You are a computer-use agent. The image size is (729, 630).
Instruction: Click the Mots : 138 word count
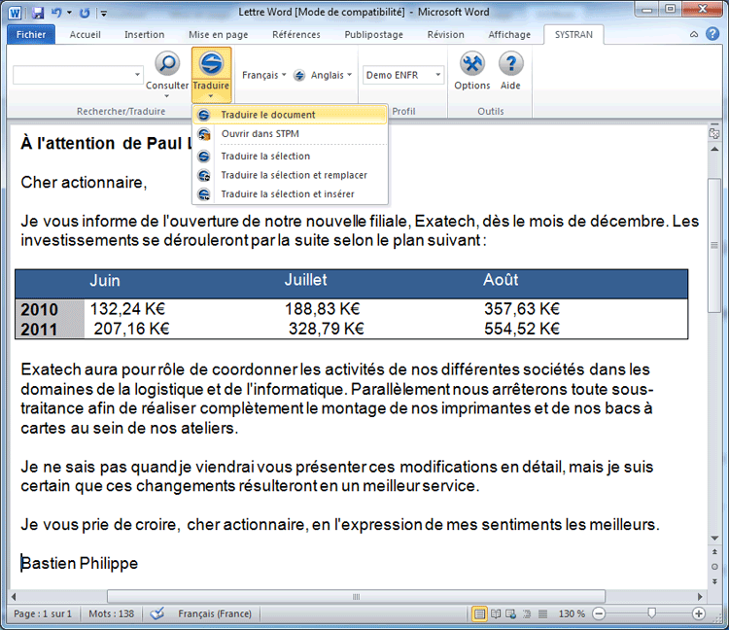pyautogui.click(x=111, y=613)
